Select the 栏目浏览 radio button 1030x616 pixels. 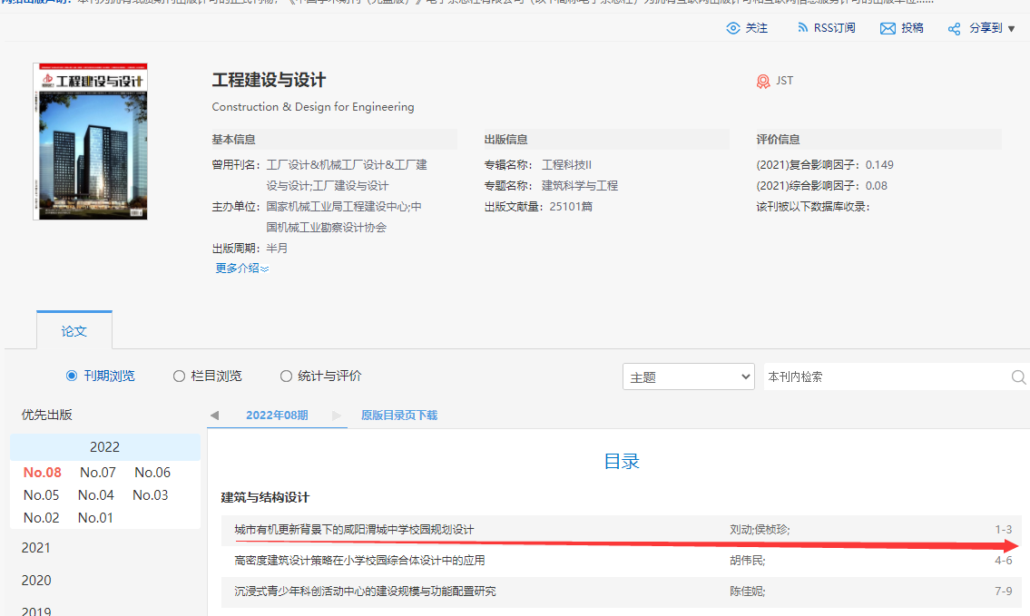[x=179, y=376]
